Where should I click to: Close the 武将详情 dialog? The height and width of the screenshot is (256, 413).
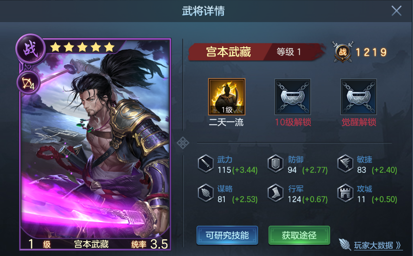(x=397, y=11)
